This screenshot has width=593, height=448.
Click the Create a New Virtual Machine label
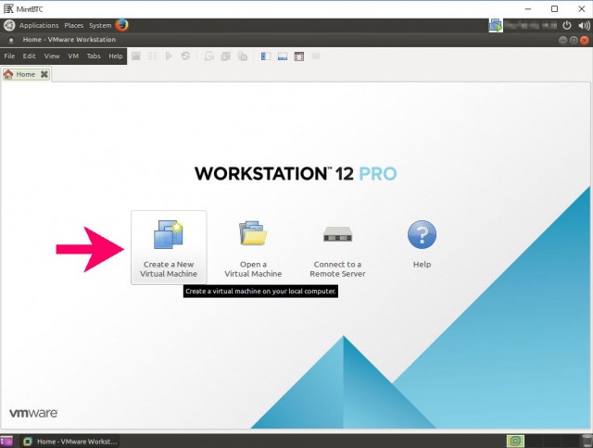[169, 269]
